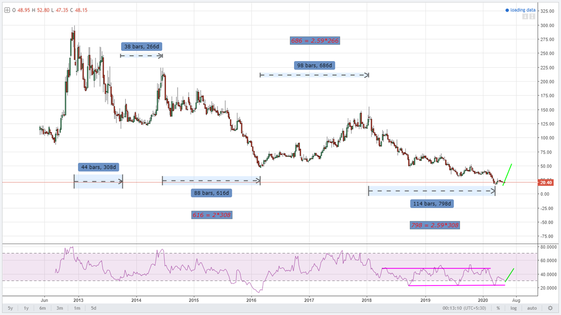Image resolution: width=561 pixels, height=315 pixels.
Task: Toggle logarithmic scale with log button
Action: click(513, 308)
